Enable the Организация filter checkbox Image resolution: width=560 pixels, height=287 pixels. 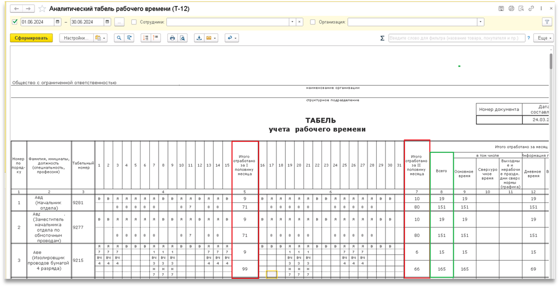point(313,22)
